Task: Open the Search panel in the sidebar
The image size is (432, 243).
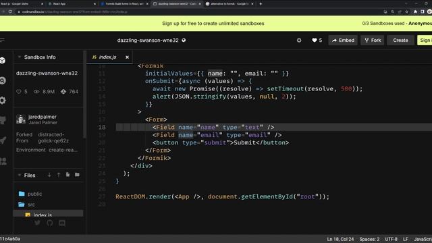Action: tap(3, 80)
